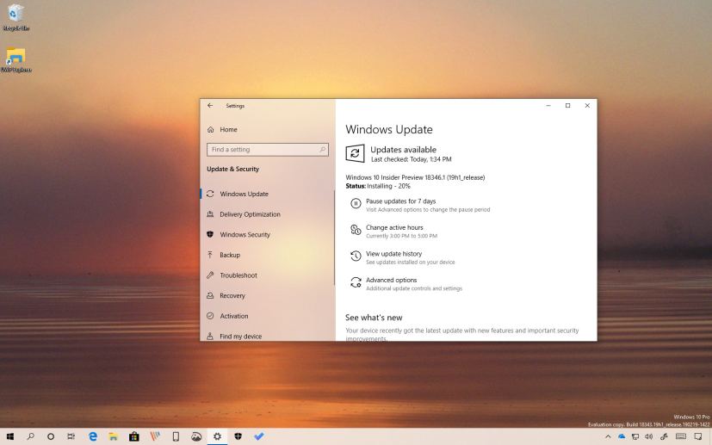712x445 pixels.
Task: Click the search magnifier in Find a setting
Action: [x=322, y=150]
